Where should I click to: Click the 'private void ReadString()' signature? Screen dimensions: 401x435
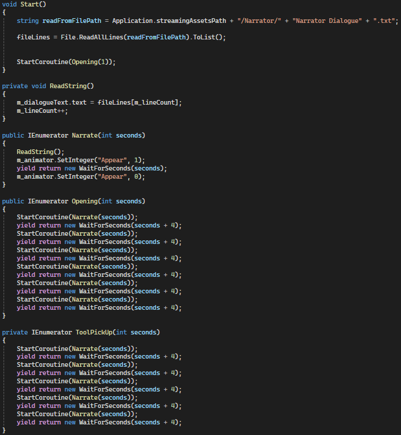pos(48,86)
